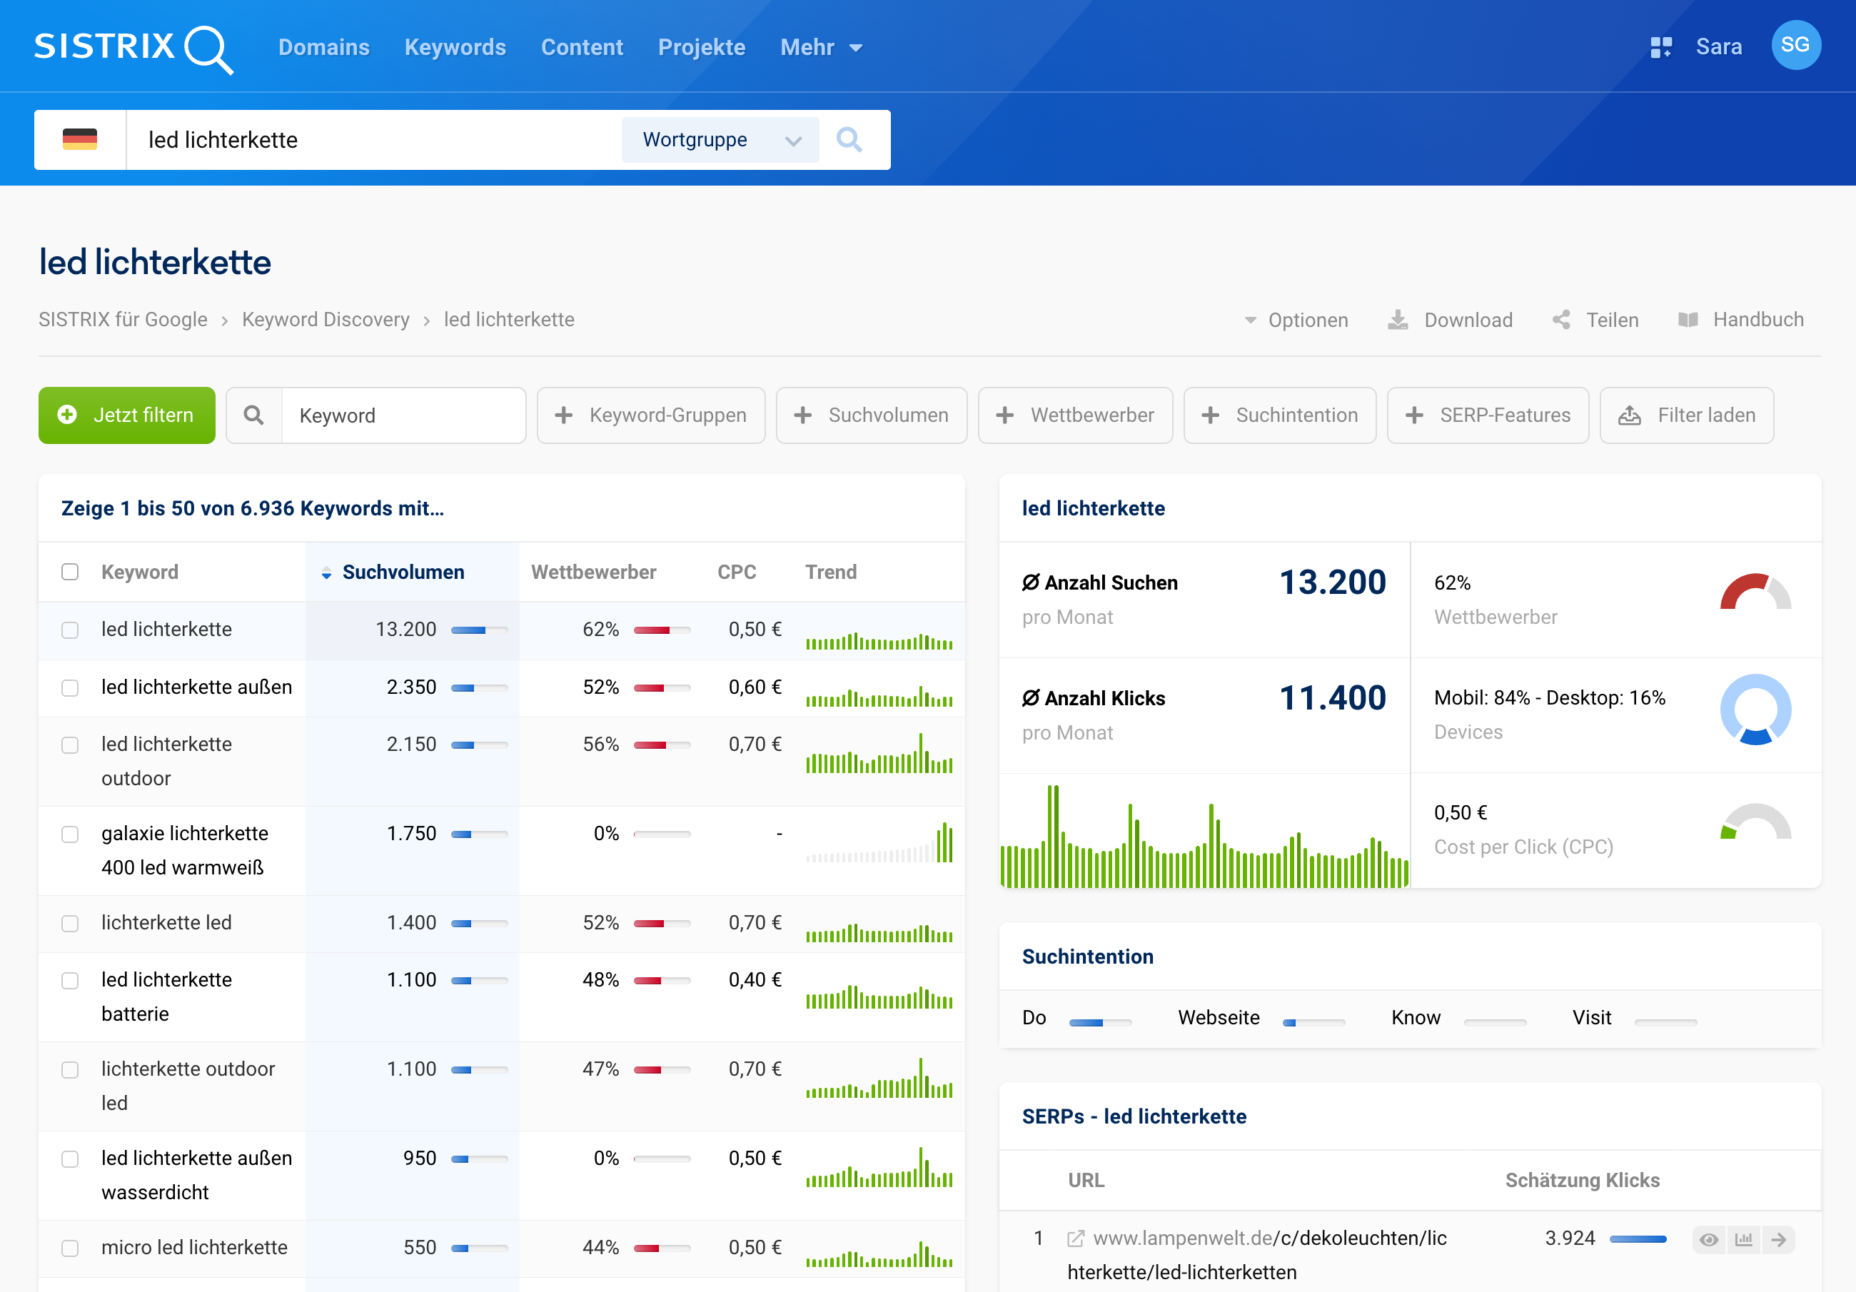Click the blue search magnifier icon
The height and width of the screenshot is (1292, 1856).
(848, 140)
